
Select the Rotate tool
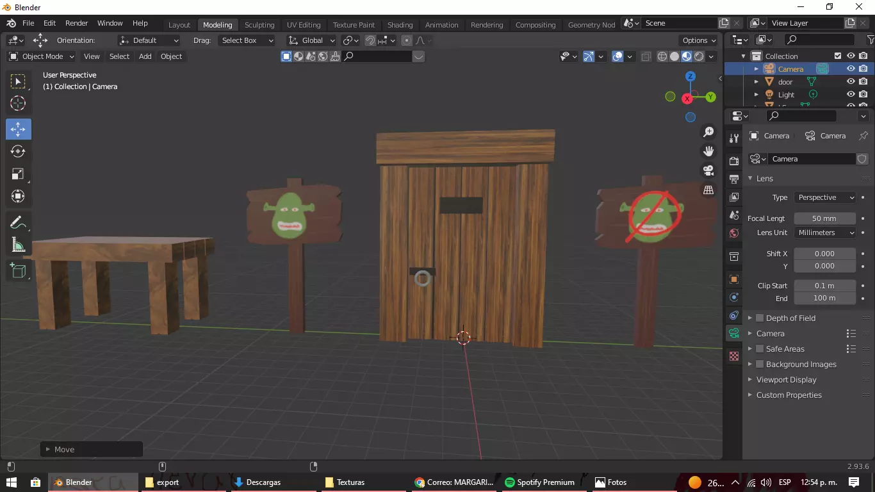tap(19, 151)
